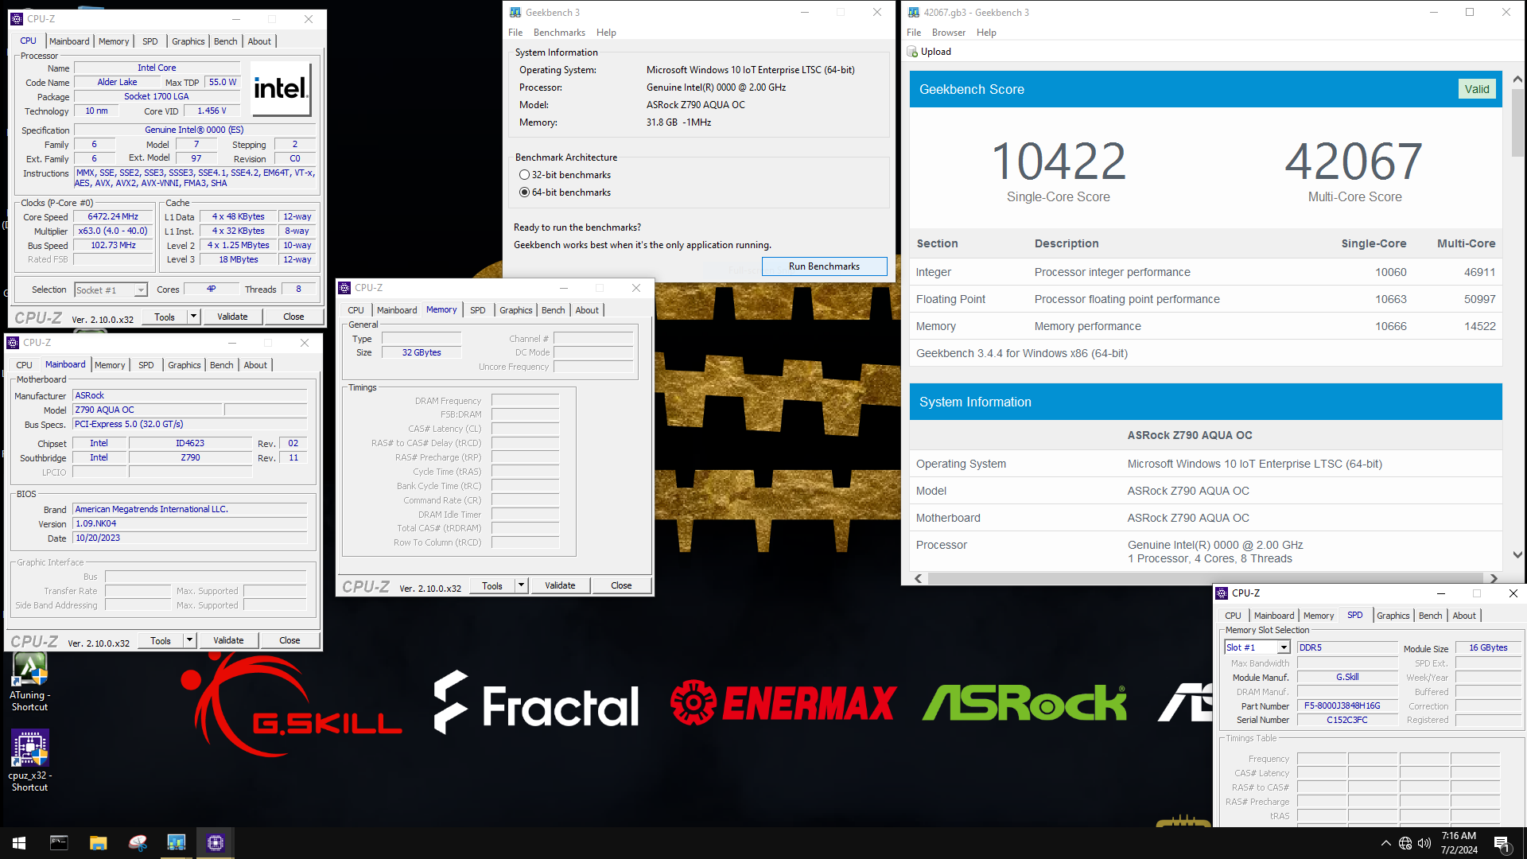Image resolution: width=1527 pixels, height=859 pixels.
Task: Click CPU-Z title icon in the Mainboard window
Action: (13, 343)
